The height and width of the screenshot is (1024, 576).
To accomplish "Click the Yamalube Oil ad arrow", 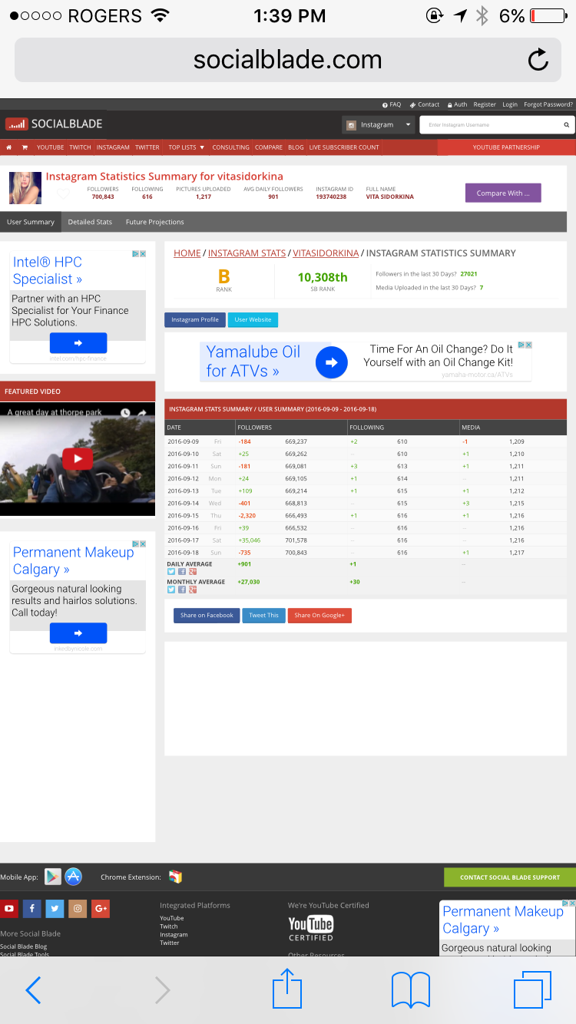I will 332,362.
